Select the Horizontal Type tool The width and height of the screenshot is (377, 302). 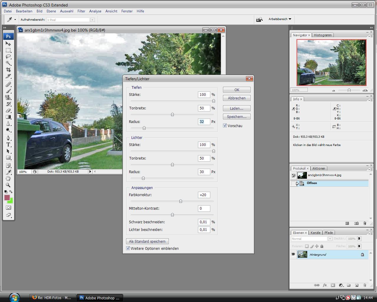point(8,145)
